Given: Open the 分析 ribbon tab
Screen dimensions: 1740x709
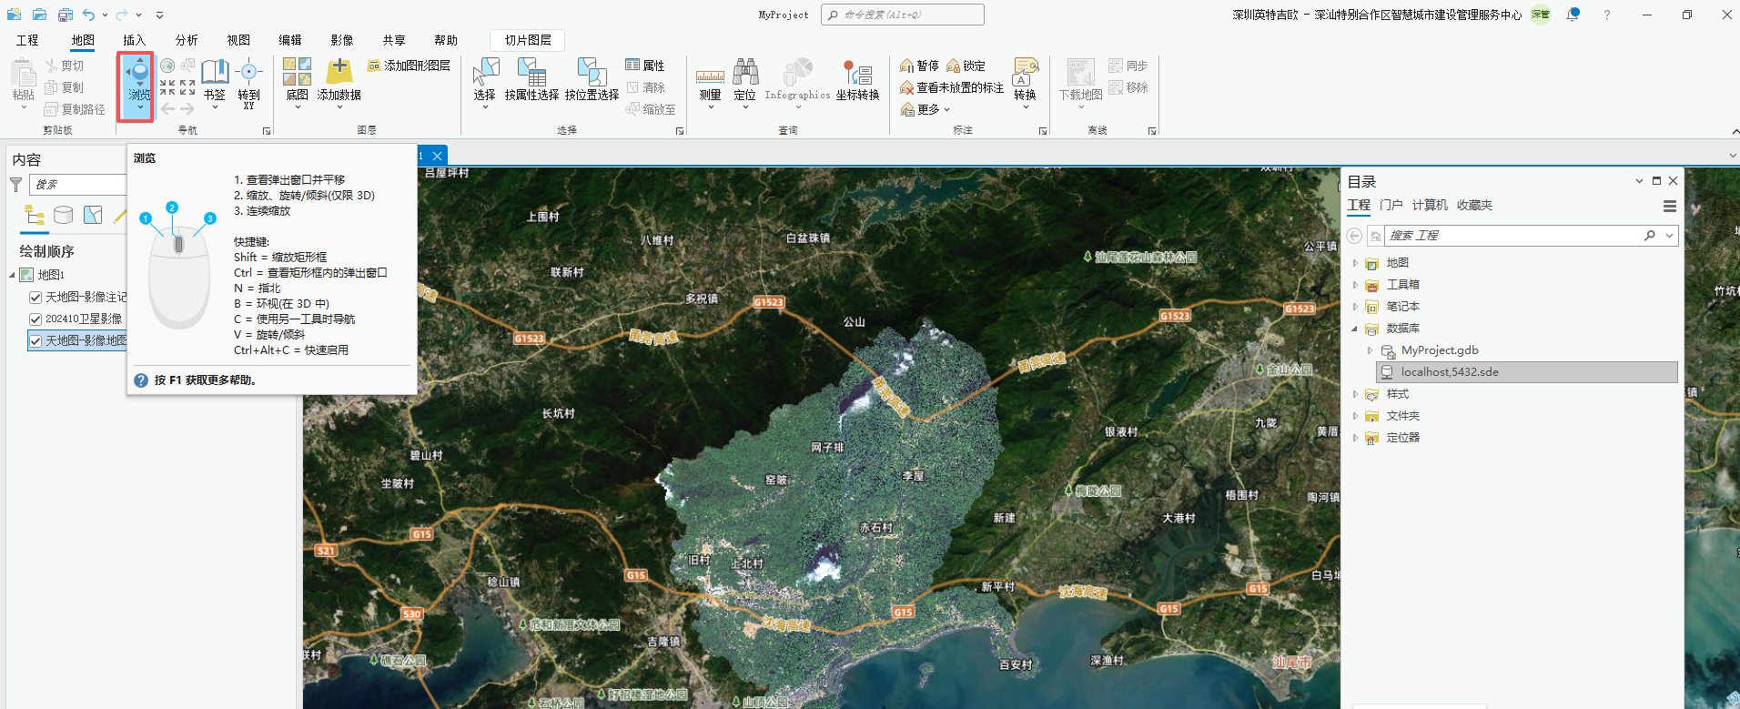Looking at the screenshot, I should pos(187,40).
